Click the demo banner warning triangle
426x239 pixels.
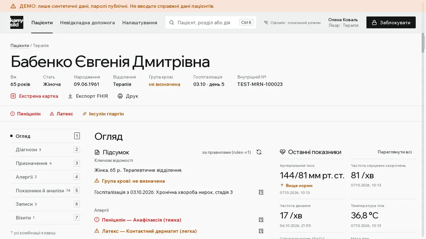pyautogui.click(x=13, y=6)
